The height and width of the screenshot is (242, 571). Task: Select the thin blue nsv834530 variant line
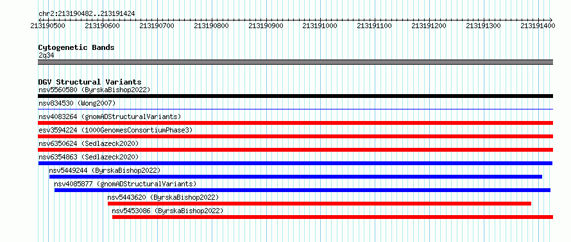point(295,109)
